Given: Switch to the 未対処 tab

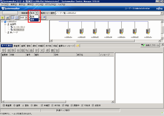Looking at the screenshot, I should click(48, 46).
